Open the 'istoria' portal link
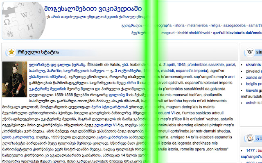This screenshot has width=262, height=163. pos(179,25)
